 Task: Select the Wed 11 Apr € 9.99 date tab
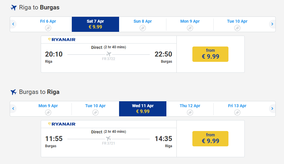143,109
